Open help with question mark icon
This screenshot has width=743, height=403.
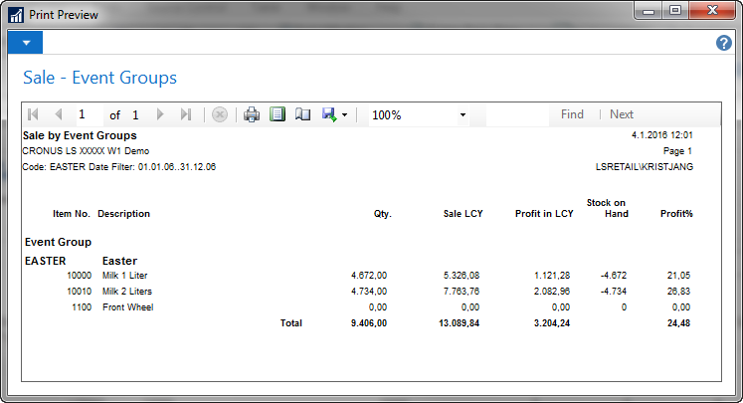tap(724, 44)
